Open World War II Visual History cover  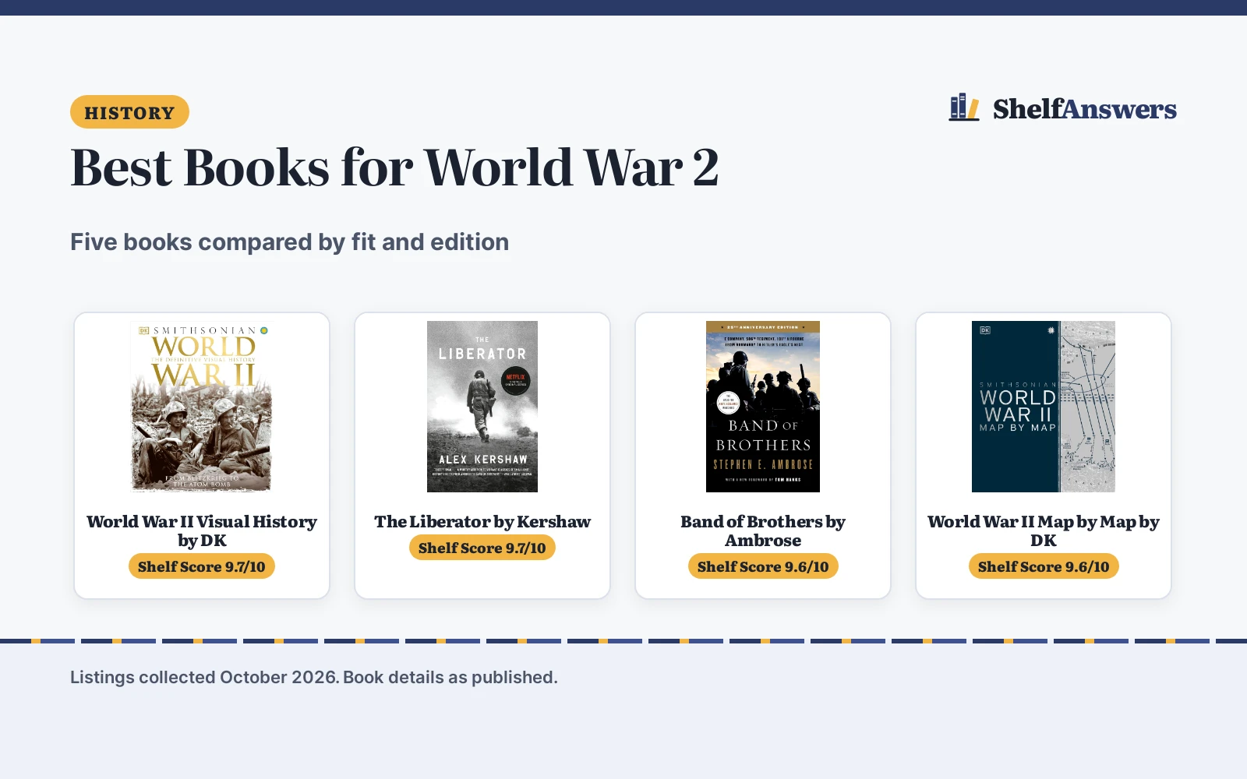202,407
